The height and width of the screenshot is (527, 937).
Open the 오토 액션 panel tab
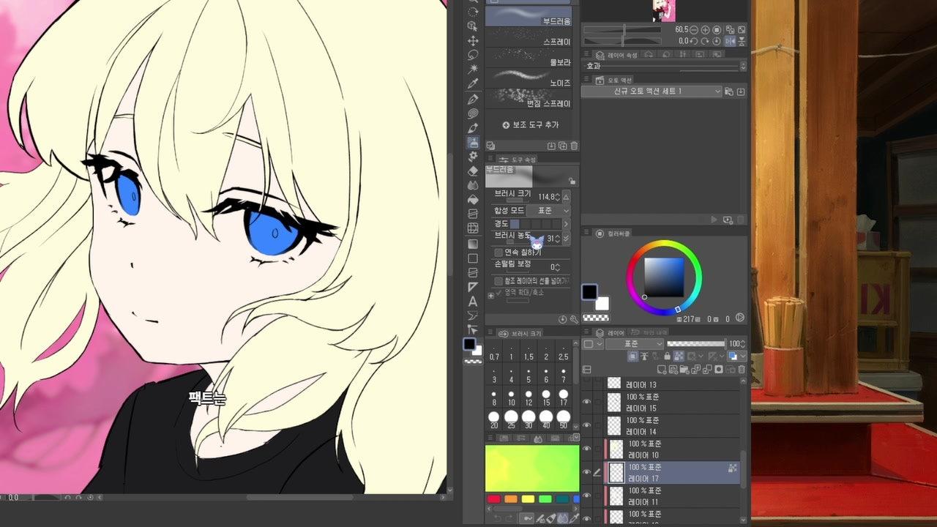(613, 80)
